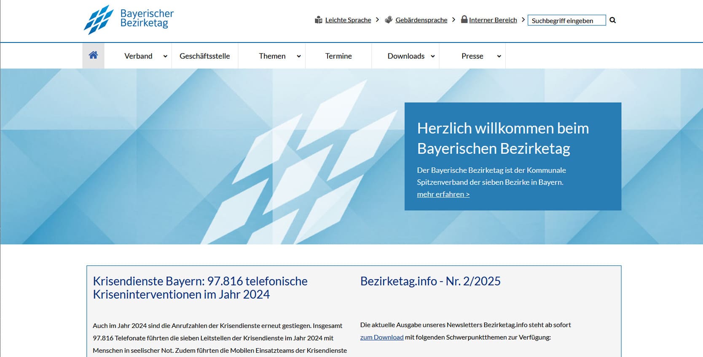Screen dimensions: 703x357
Task: Open the Downloads menu label
Action: coord(405,56)
